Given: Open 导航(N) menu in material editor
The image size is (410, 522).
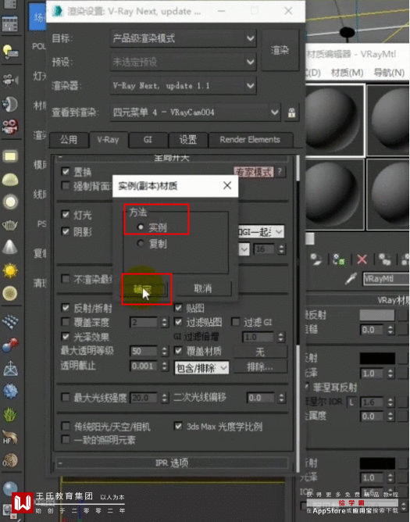Looking at the screenshot, I should (x=390, y=73).
